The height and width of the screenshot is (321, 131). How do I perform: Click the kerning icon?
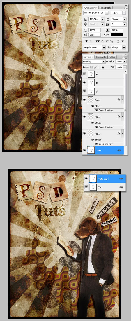click(x=86, y=24)
